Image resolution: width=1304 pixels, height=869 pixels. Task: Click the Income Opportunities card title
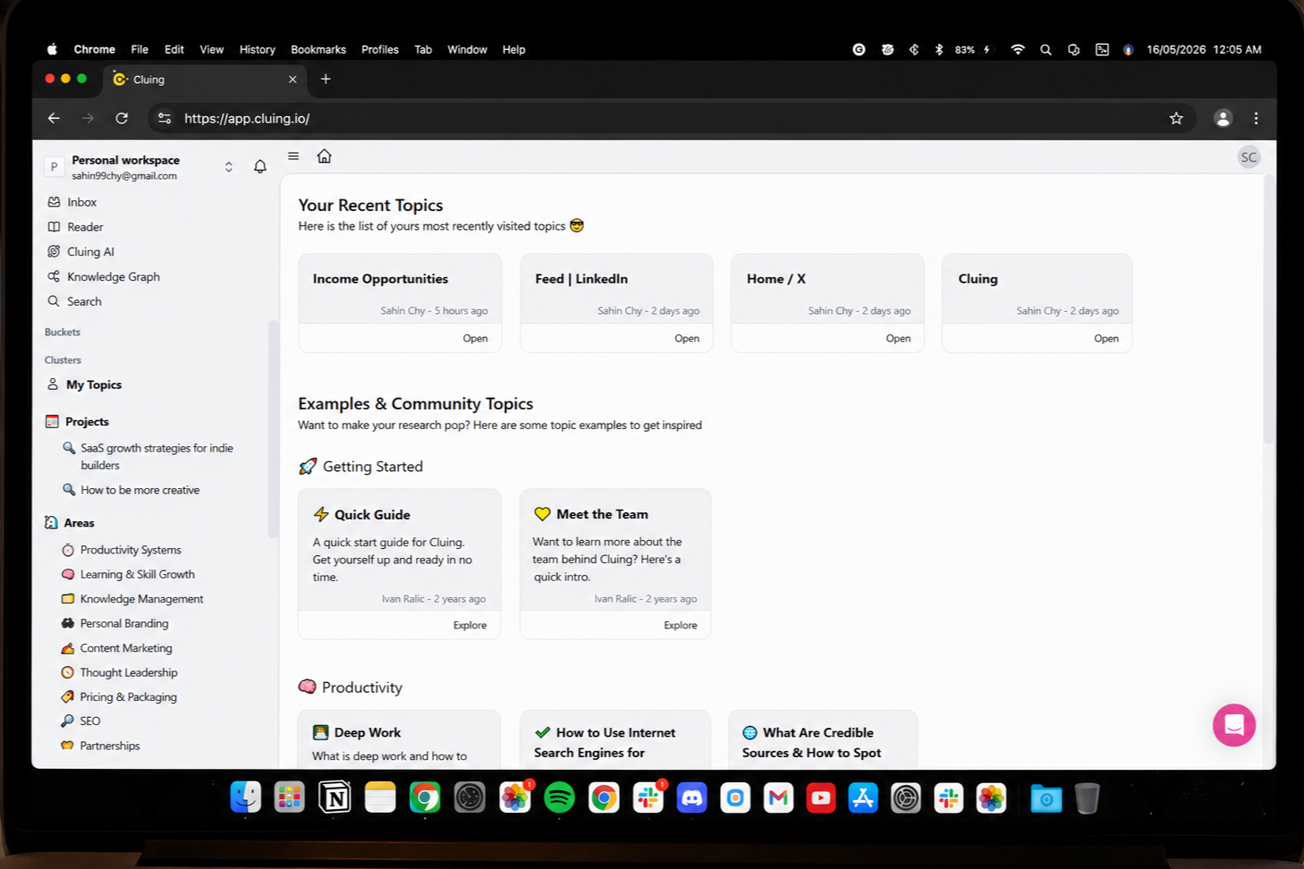pos(380,279)
